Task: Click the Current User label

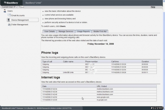Action: 7,7
